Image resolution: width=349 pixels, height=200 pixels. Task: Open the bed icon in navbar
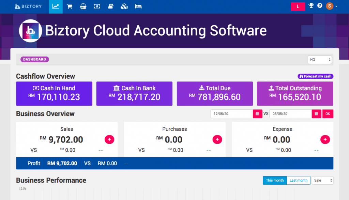(138, 6)
